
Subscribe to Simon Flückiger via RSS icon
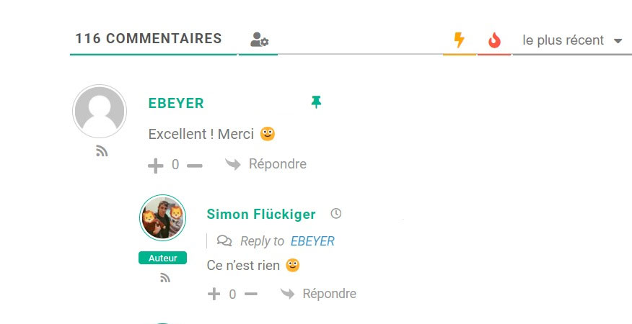pyautogui.click(x=164, y=277)
